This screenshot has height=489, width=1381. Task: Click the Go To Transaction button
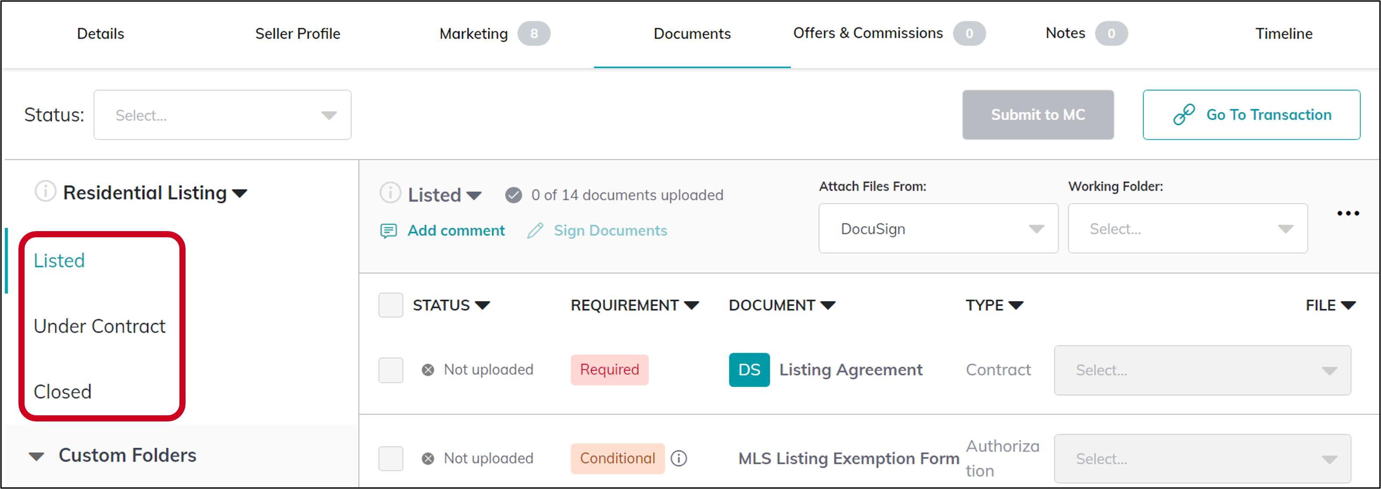point(1251,115)
